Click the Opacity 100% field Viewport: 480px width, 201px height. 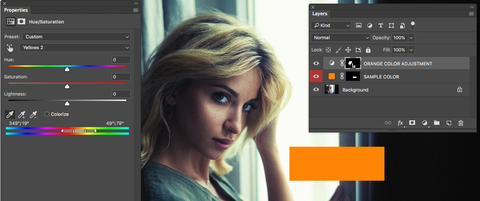pyautogui.click(x=400, y=37)
